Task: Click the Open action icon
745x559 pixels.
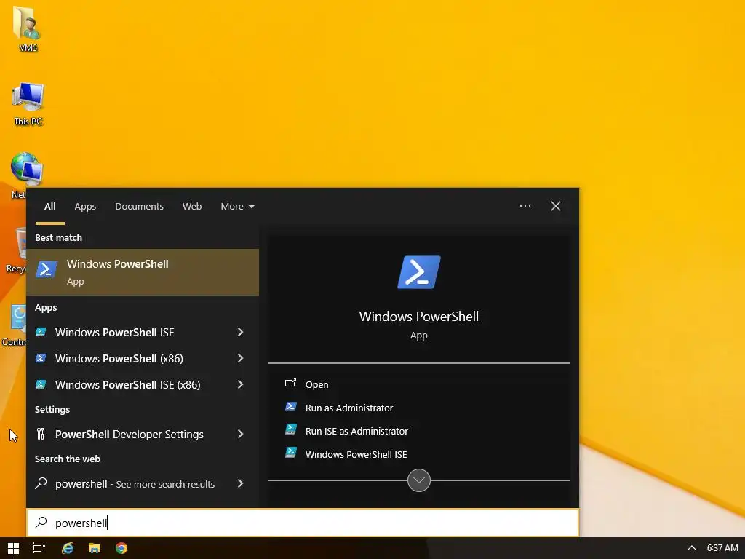Action: [x=290, y=383]
